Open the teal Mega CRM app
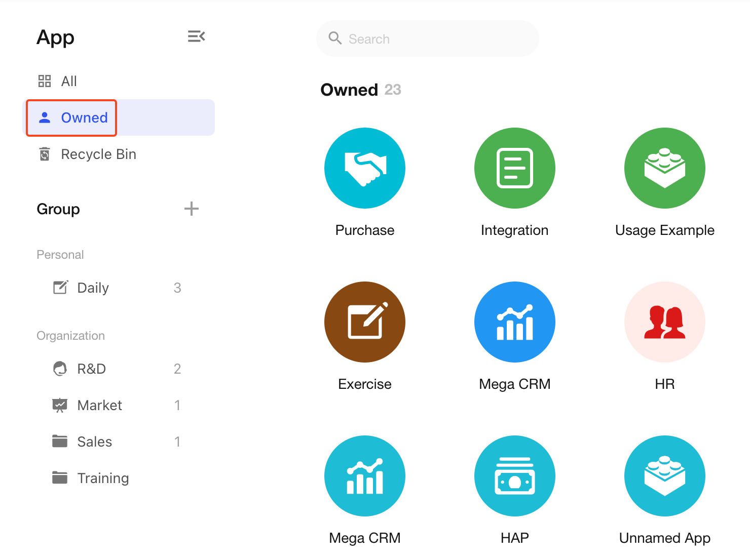 [x=364, y=476]
